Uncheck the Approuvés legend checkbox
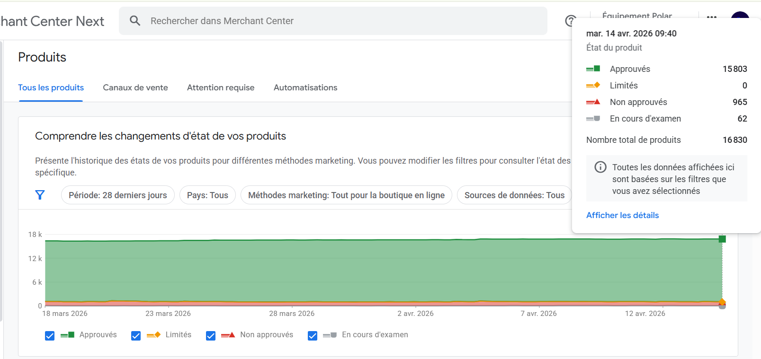This screenshot has width=761, height=359. click(50, 335)
